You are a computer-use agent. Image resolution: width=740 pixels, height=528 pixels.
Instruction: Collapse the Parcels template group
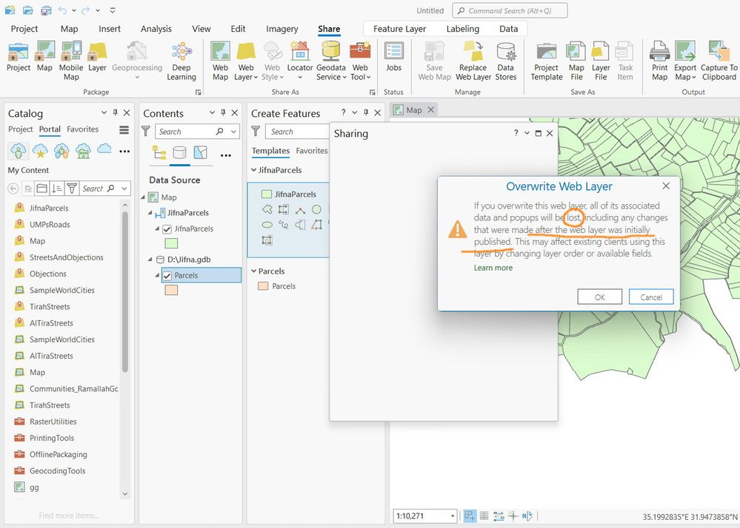tap(254, 271)
